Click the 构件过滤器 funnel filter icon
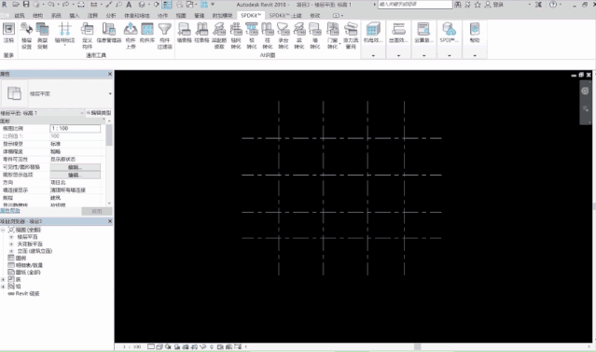Screen dimensions: 596x352 click(x=164, y=29)
